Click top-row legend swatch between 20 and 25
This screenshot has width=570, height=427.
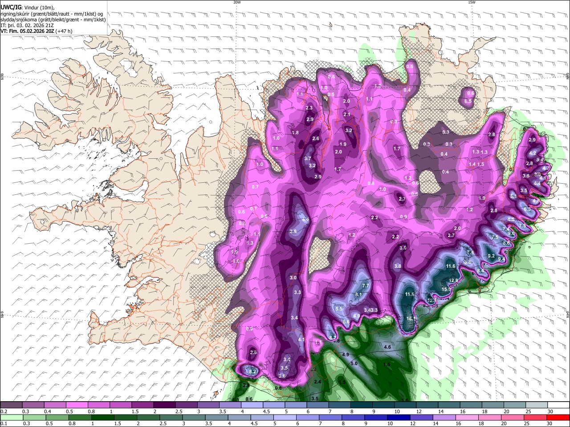pos(515,405)
